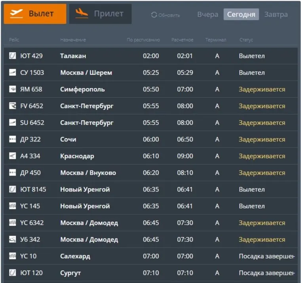Click Задерживается status for Москва / Внуково
Viewport: 301px width, 283px height.
tap(262, 173)
